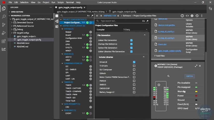Open the Event.dot file link
Screen dimensions: 214x120
click(162, 44)
